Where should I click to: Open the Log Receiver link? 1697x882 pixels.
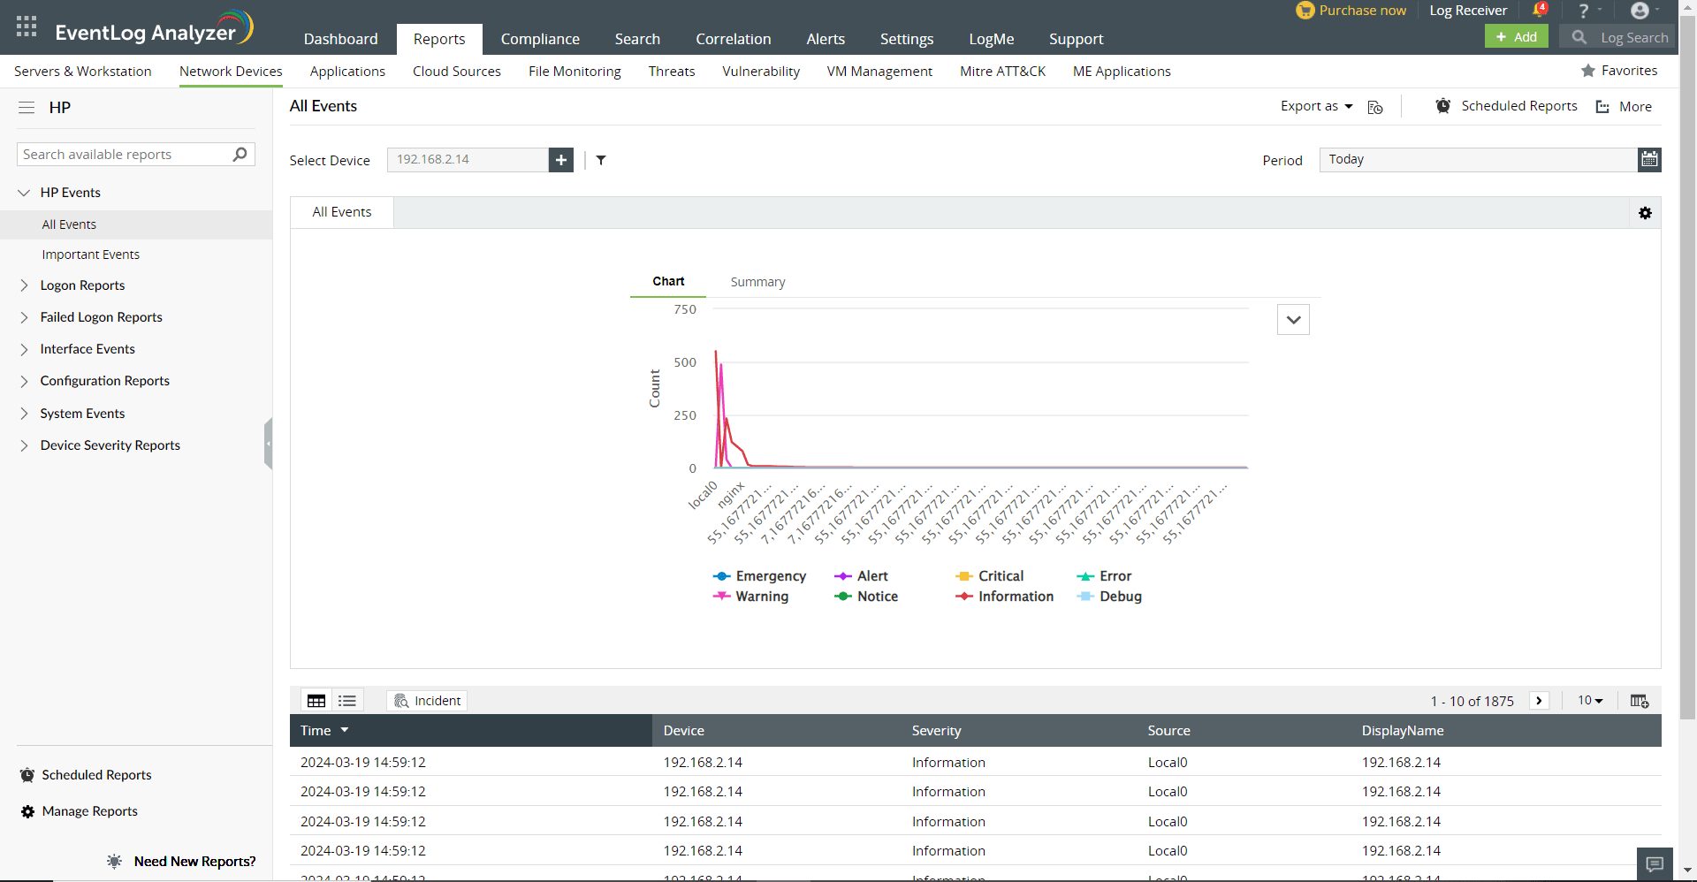(1468, 11)
